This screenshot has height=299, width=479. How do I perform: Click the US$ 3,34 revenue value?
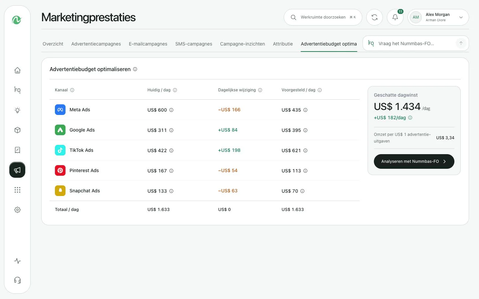445,138
